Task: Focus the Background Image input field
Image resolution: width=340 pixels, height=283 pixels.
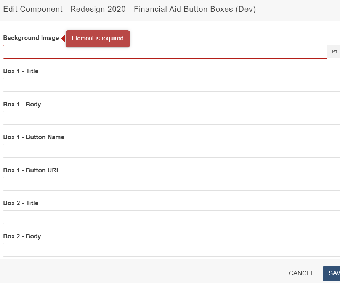Action: point(165,52)
